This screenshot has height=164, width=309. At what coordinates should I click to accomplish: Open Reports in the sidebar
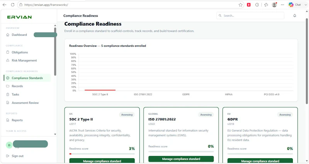point(17,120)
